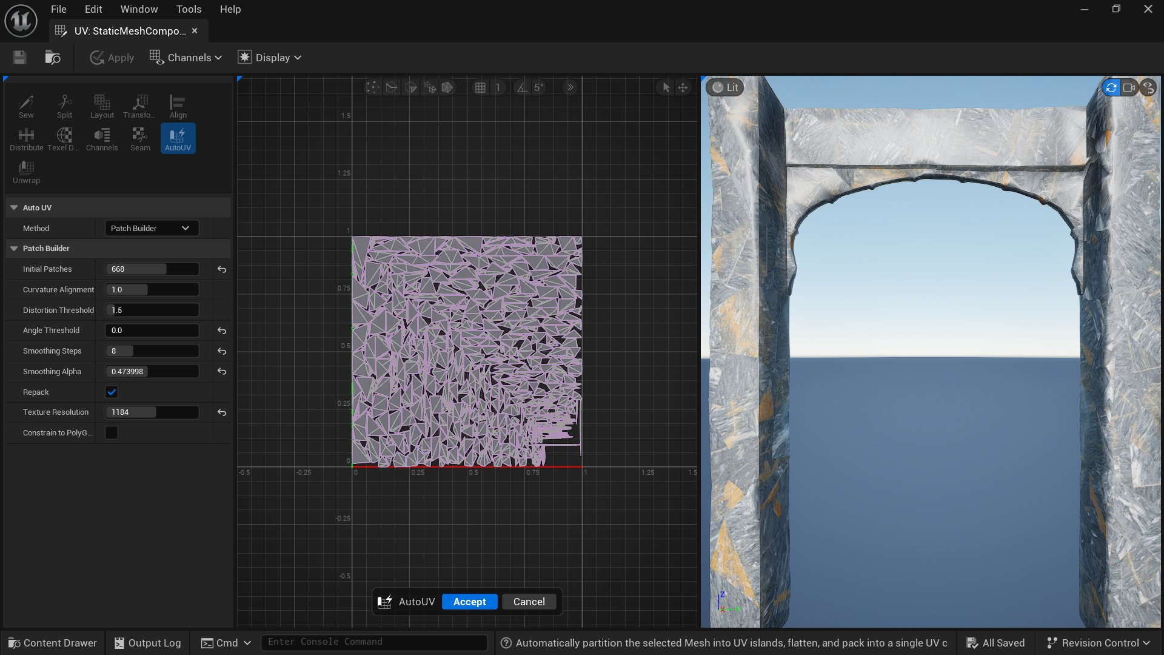Open the Layout tool
This screenshot has width=1164, height=655.
click(102, 107)
